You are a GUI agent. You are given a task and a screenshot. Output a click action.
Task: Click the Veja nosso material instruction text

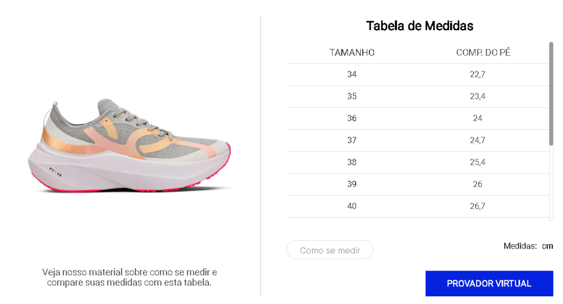tap(129, 278)
